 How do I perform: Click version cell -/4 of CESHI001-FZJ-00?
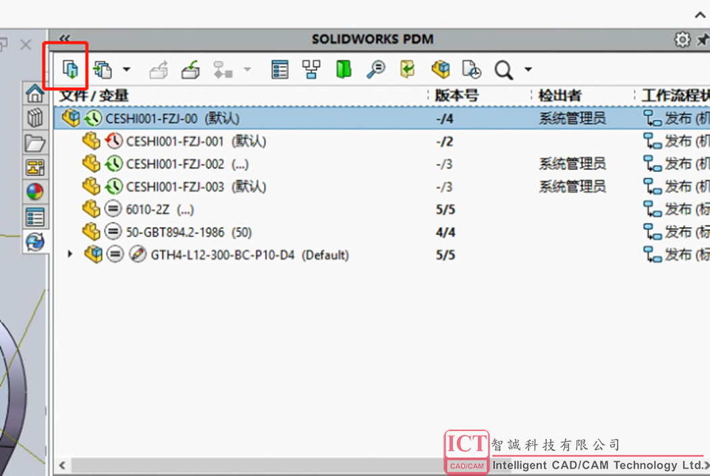[445, 119]
